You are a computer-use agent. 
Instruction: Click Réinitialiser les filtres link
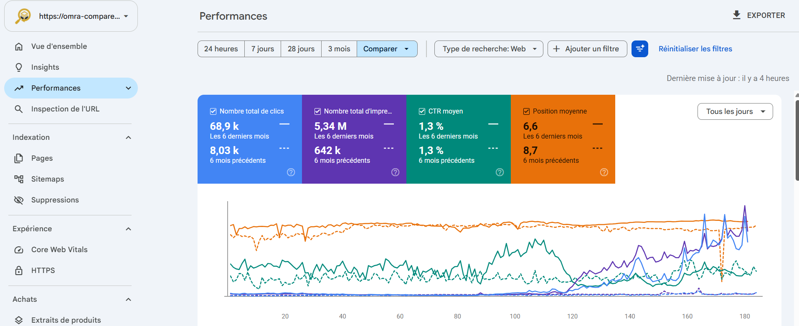pos(695,49)
